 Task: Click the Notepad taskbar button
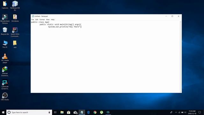coord(82,112)
